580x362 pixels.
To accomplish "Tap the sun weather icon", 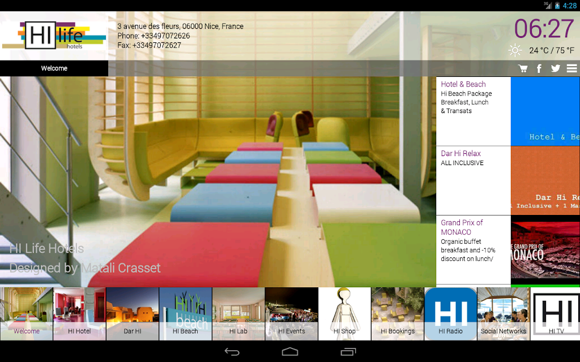I will (515, 50).
